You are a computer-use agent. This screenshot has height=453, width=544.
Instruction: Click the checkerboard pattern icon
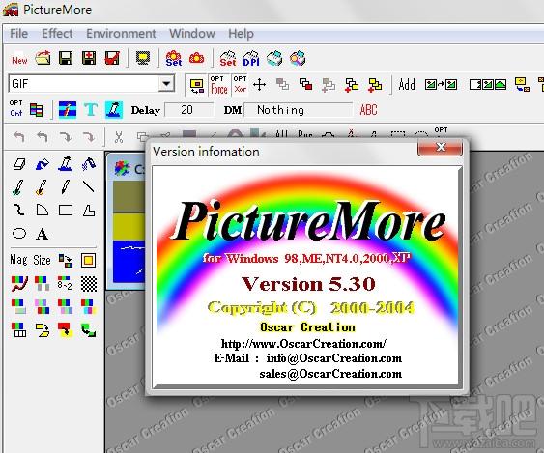coord(89,283)
